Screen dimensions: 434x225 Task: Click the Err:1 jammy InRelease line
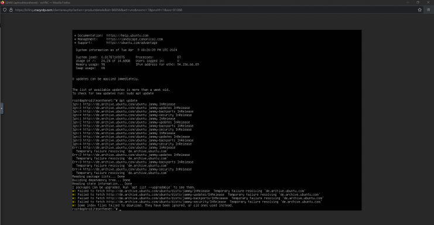click(x=124, y=148)
